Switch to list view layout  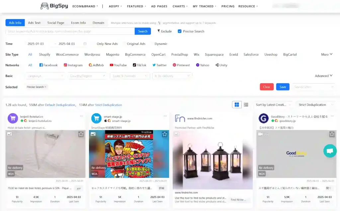click(246, 105)
